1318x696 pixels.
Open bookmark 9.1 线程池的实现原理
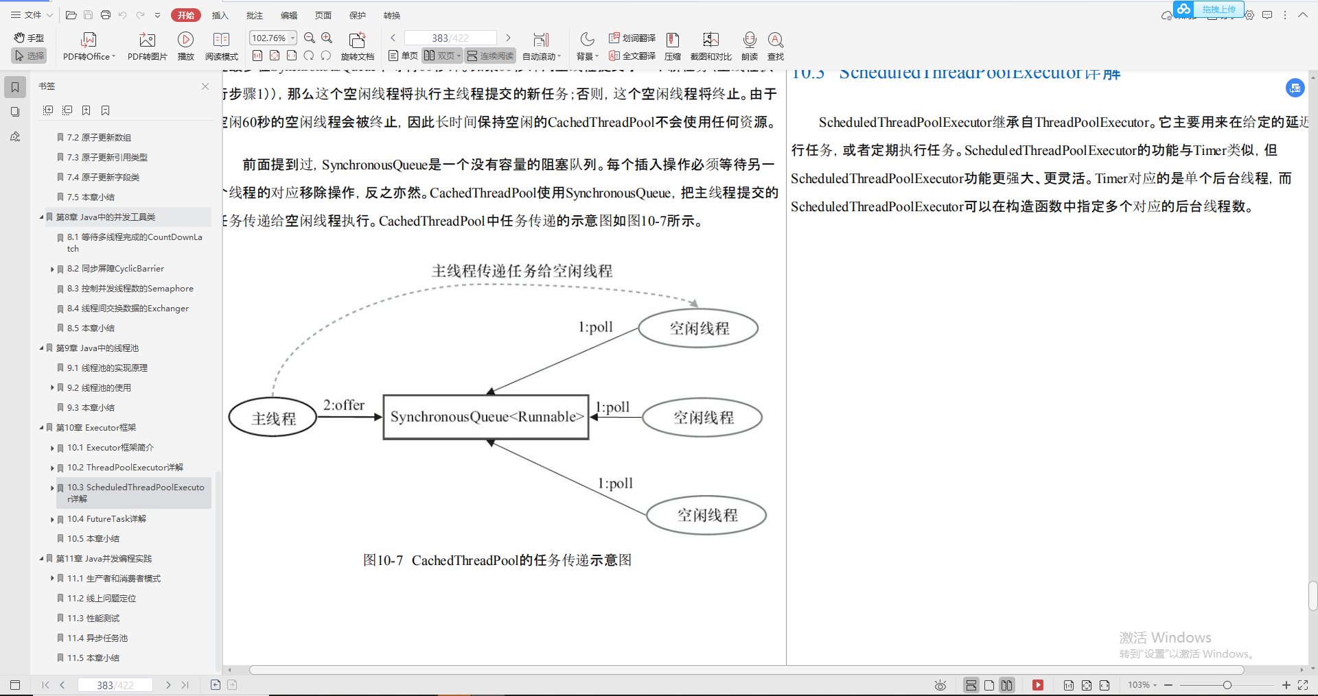click(x=107, y=368)
